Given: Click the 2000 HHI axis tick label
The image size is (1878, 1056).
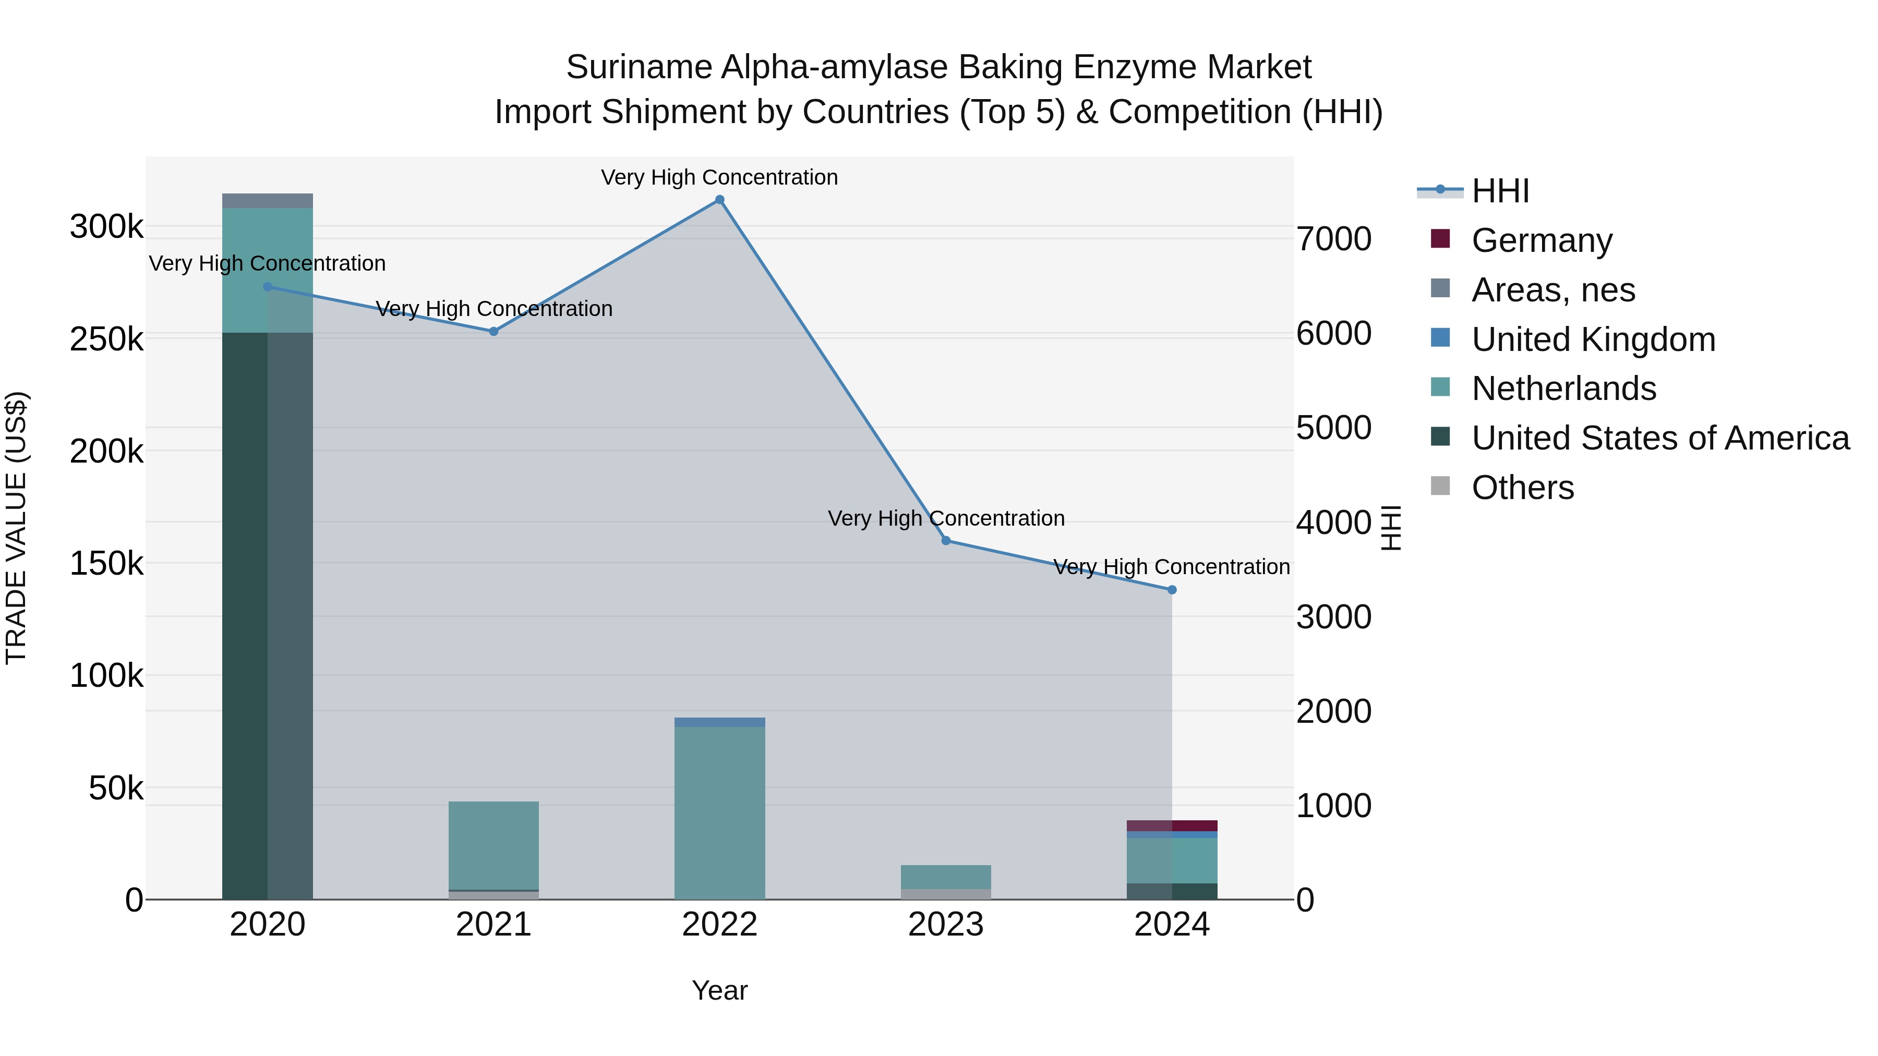Looking at the screenshot, I should (1334, 711).
